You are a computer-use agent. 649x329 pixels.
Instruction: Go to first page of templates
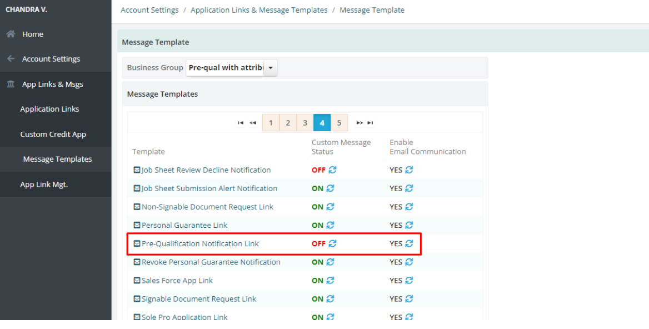[x=241, y=123]
